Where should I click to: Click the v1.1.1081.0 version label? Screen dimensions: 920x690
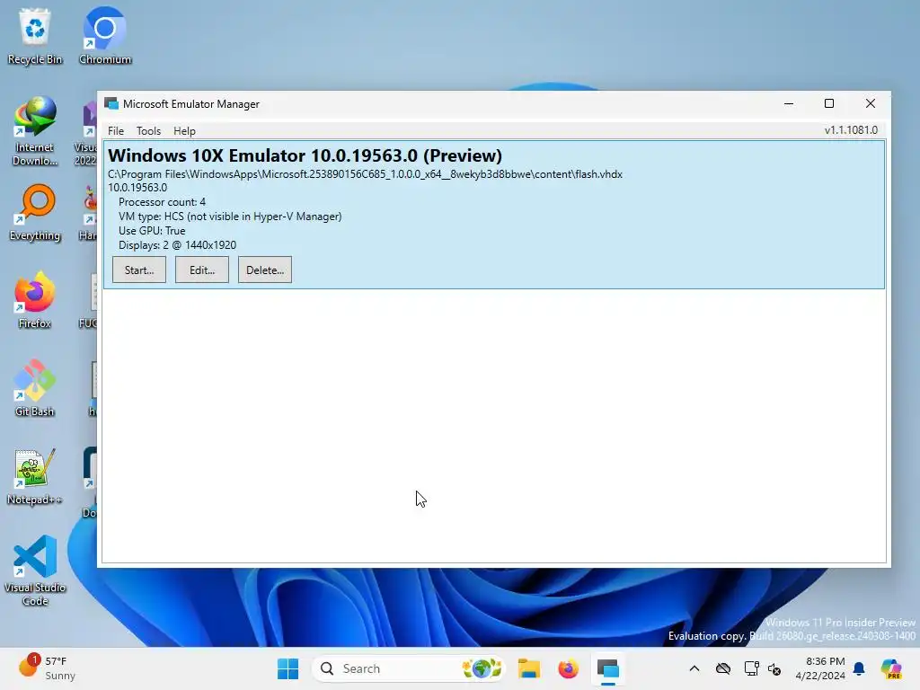coord(851,130)
